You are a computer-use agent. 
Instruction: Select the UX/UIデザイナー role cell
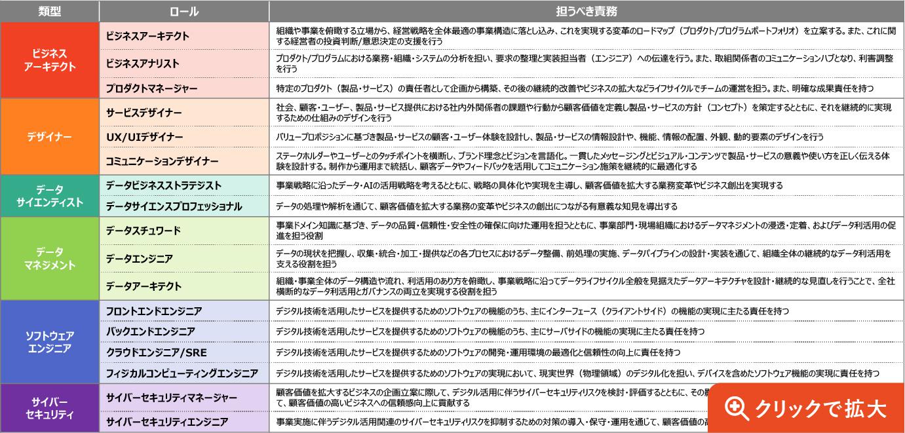pyautogui.click(x=183, y=137)
